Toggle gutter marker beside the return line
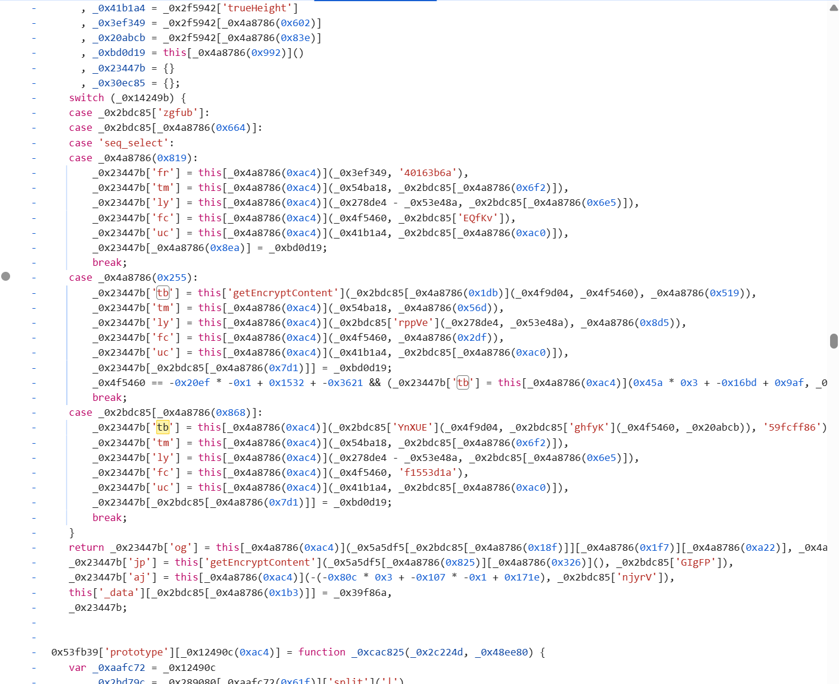 tap(34, 548)
